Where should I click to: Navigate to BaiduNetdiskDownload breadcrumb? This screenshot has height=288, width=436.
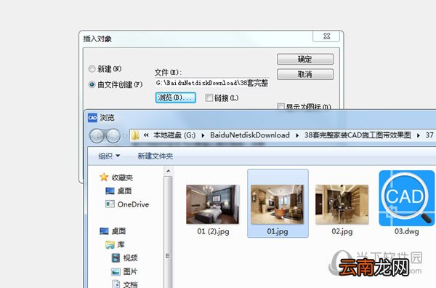250,135
